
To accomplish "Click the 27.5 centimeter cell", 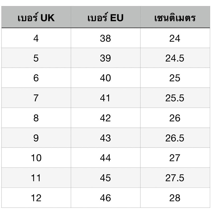I will click(175, 178).
